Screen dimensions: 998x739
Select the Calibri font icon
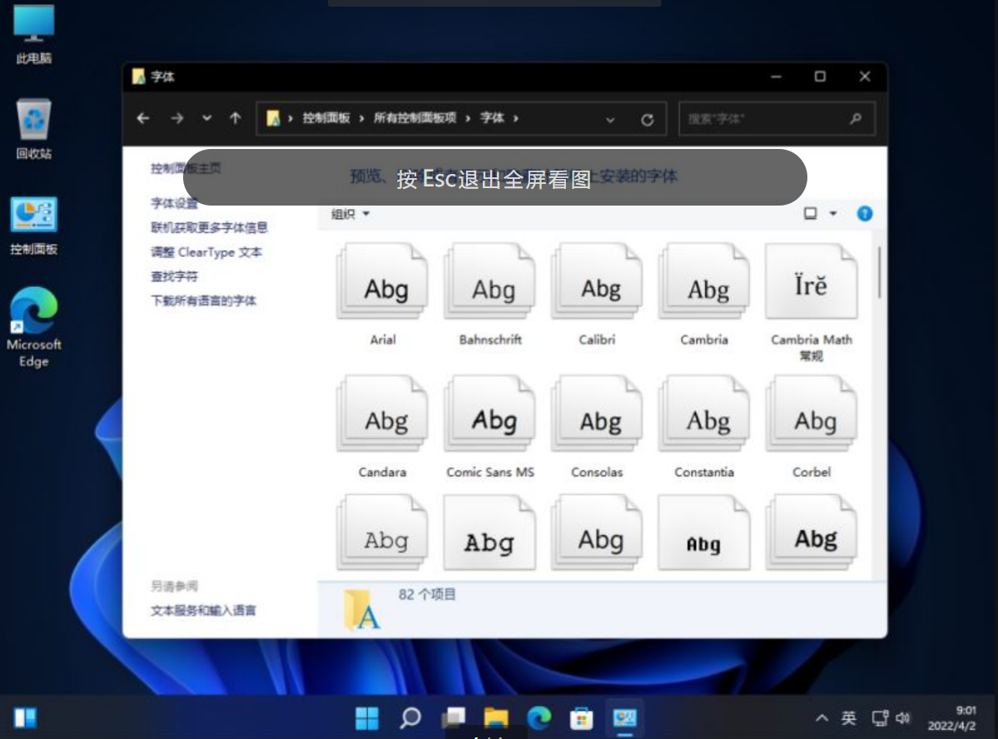[x=597, y=281]
